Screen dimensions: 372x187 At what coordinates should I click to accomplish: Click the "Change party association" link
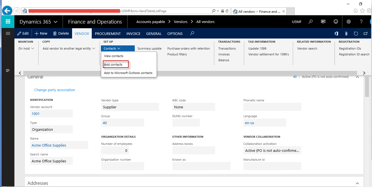pyautogui.click(x=54, y=90)
